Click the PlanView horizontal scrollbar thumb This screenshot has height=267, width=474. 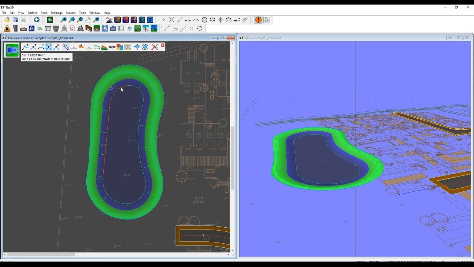[41, 254]
